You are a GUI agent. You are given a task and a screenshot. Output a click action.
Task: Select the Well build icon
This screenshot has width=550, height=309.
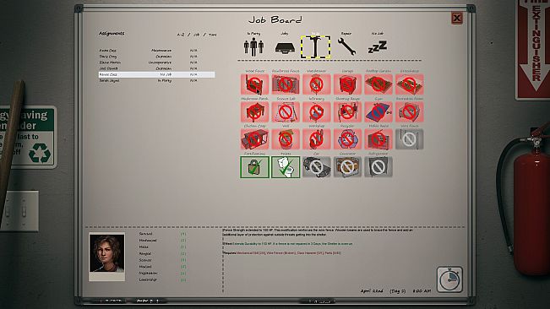286,139
